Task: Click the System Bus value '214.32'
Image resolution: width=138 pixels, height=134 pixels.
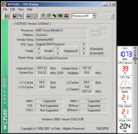Action: click(x=42, y=73)
